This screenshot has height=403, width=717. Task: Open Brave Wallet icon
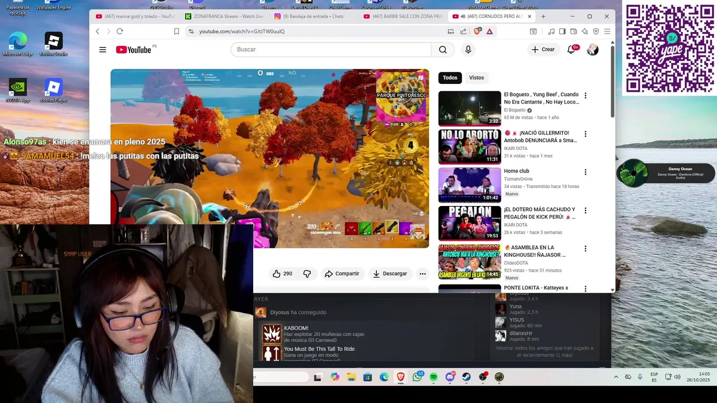(573, 31)
